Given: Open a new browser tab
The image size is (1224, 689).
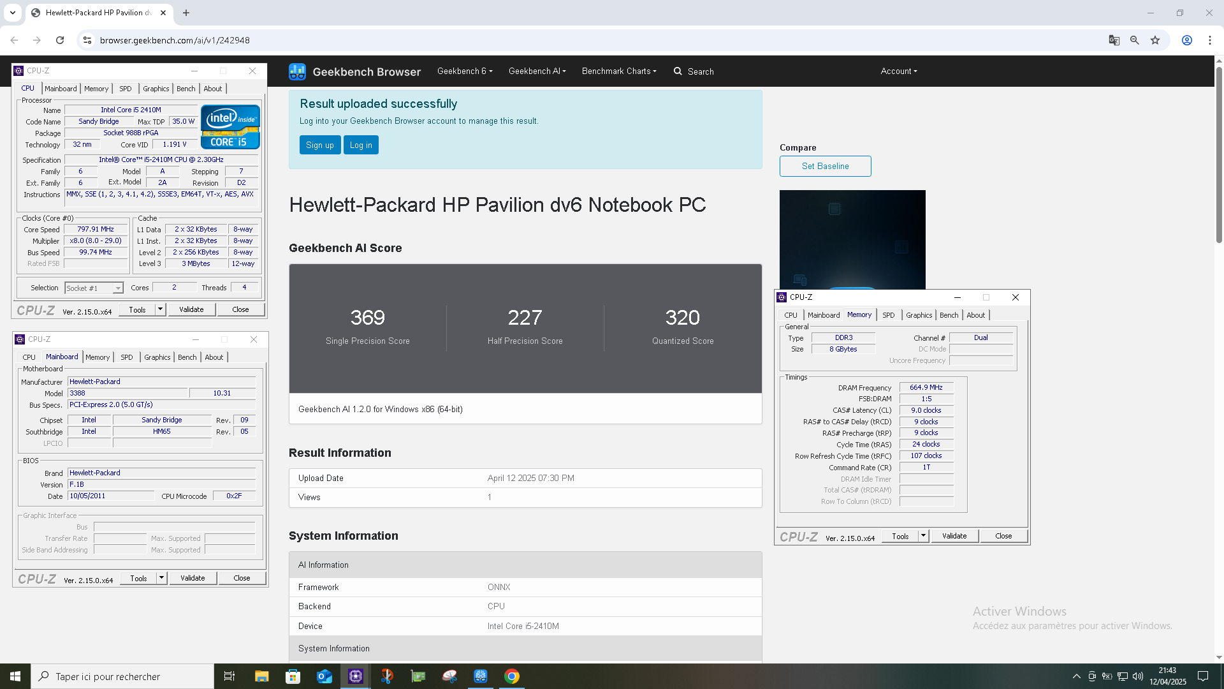Looking at the screenshot, I should [186, 13].
